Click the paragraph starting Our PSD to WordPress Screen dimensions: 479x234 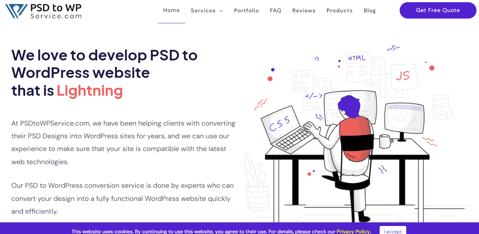pos(122,198)
